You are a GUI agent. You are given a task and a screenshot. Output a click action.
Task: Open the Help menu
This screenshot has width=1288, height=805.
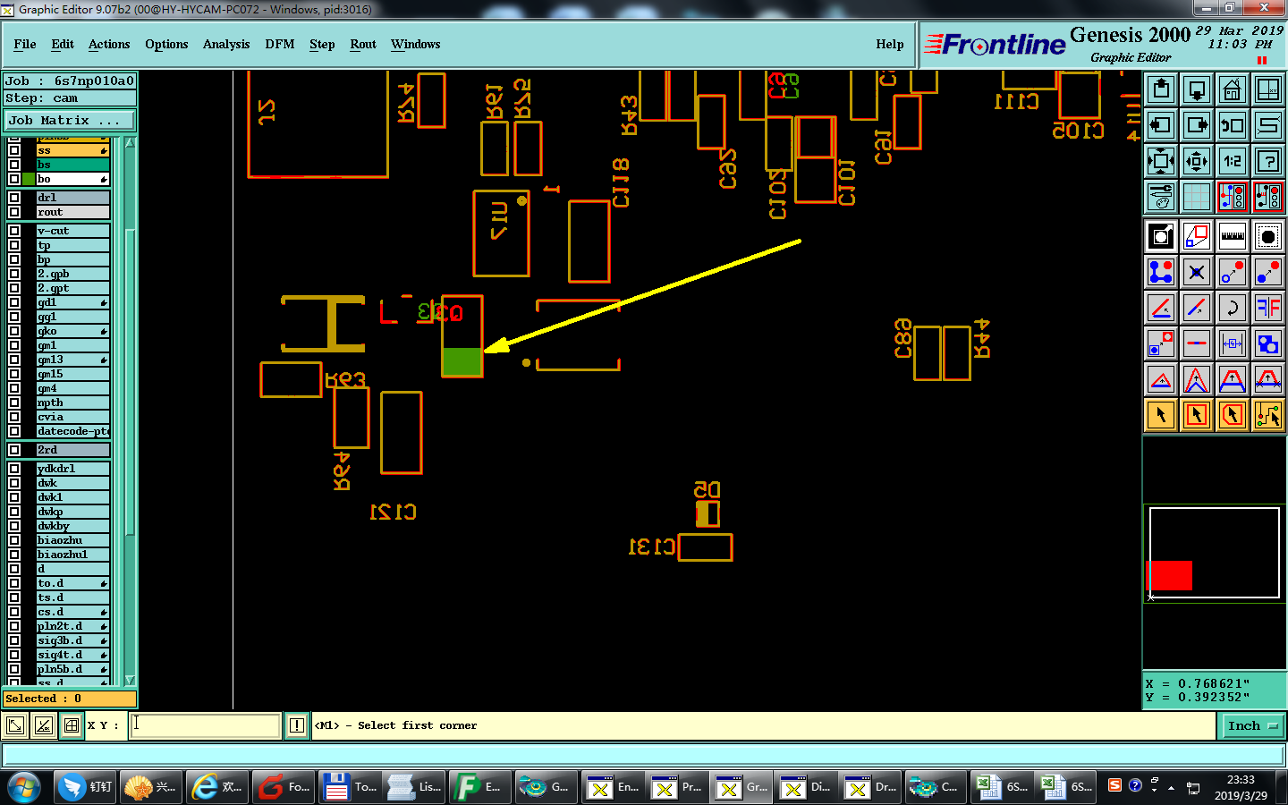click(890, 44)
